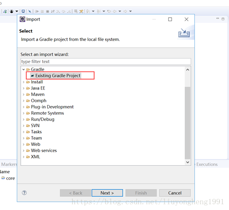Click the wizard list scrollbar thumb

click(x=188, y=123)
